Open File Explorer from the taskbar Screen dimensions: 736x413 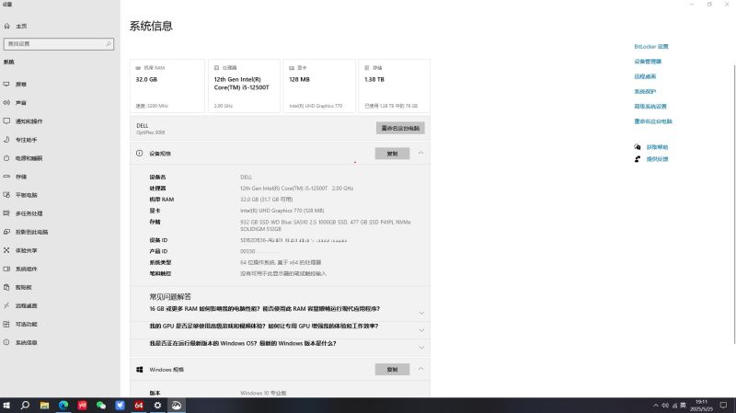(x=44, y=405)
